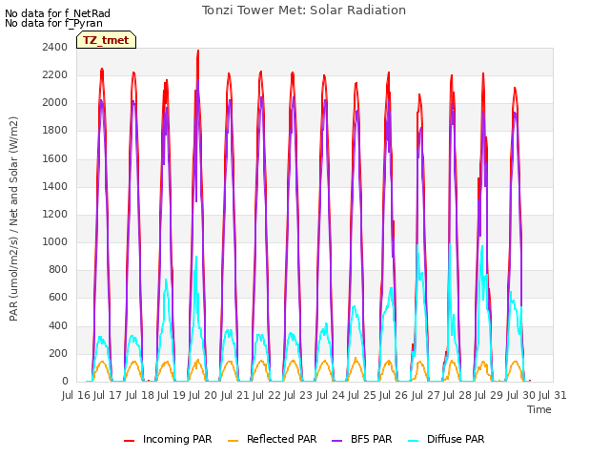Click the Jul 23 x-axis tick label
Viewport: 610px width, 458px height.
click(298, 395)
